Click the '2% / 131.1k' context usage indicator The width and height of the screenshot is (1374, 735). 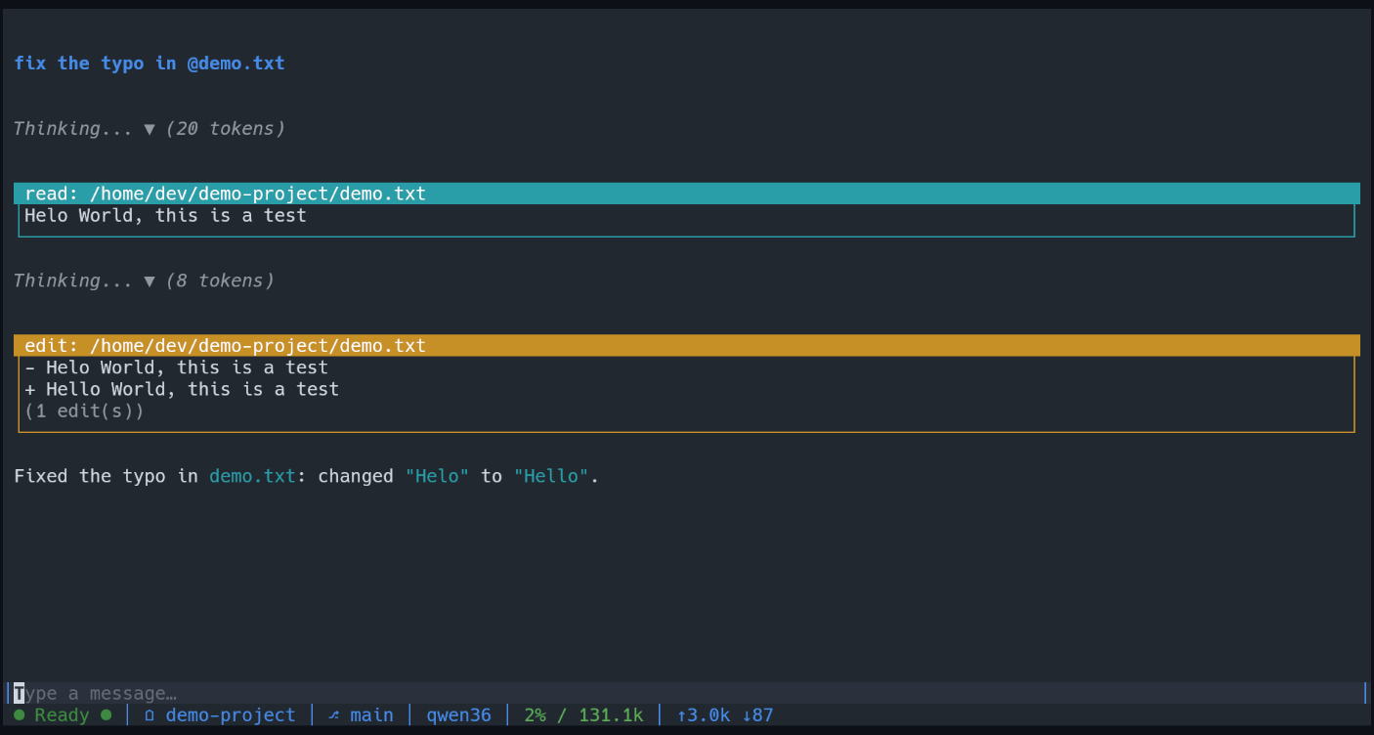583,715
